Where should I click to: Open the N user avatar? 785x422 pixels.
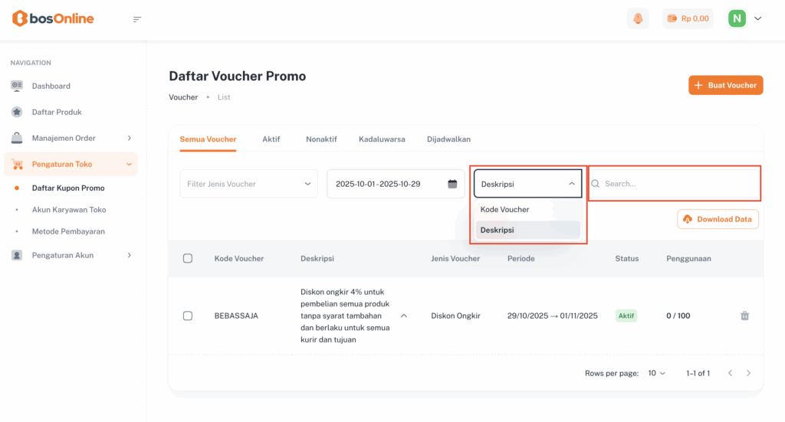737,18
